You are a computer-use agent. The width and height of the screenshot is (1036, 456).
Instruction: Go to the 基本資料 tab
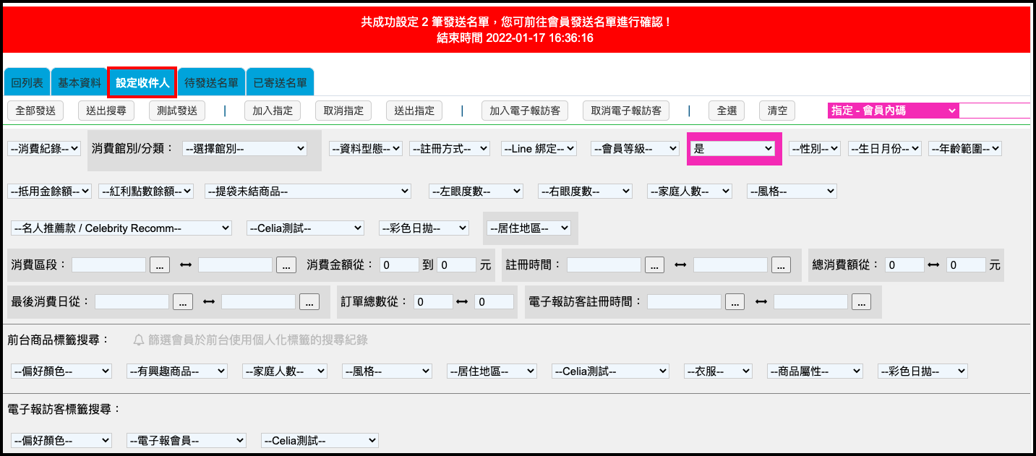click(80, 83)
